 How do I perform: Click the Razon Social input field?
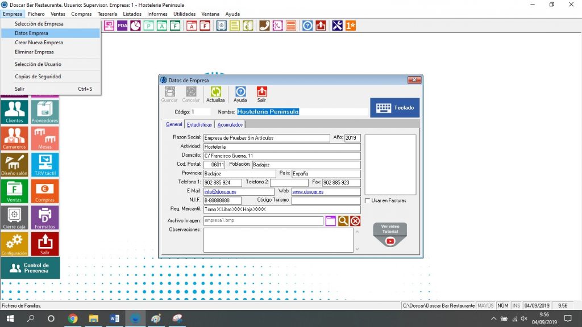(x=267, y=138)
